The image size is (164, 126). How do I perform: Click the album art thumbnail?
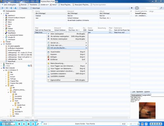(x=147, y=111)
